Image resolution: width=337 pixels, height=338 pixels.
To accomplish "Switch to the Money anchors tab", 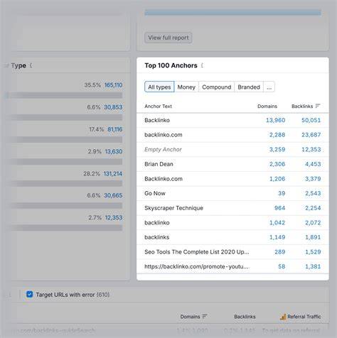I will (x=186, y=87).
